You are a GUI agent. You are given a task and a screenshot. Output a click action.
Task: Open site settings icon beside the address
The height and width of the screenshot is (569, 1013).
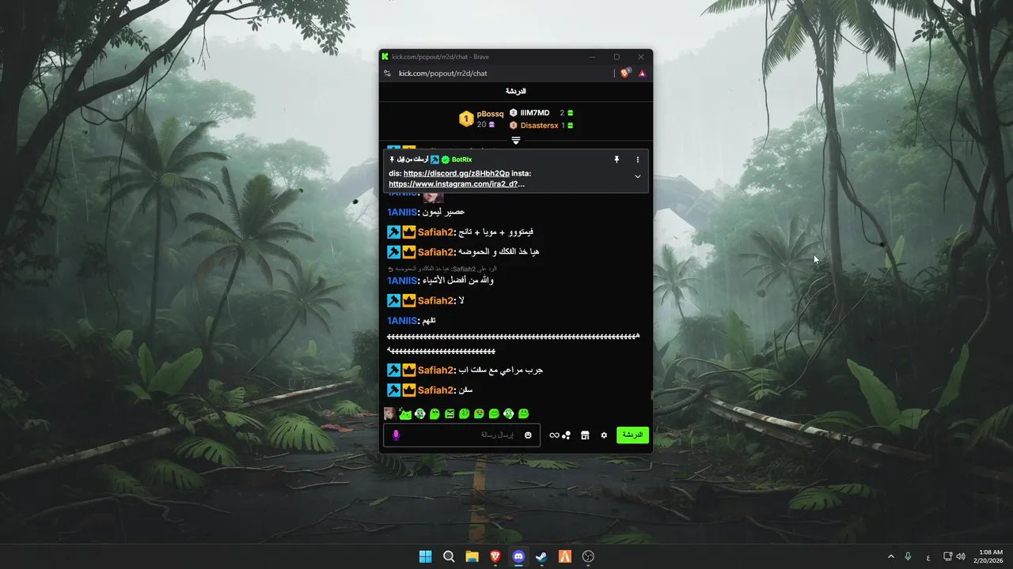click(x=387, y=73)
